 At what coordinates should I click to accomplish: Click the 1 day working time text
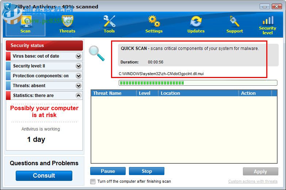coord(36,140)
